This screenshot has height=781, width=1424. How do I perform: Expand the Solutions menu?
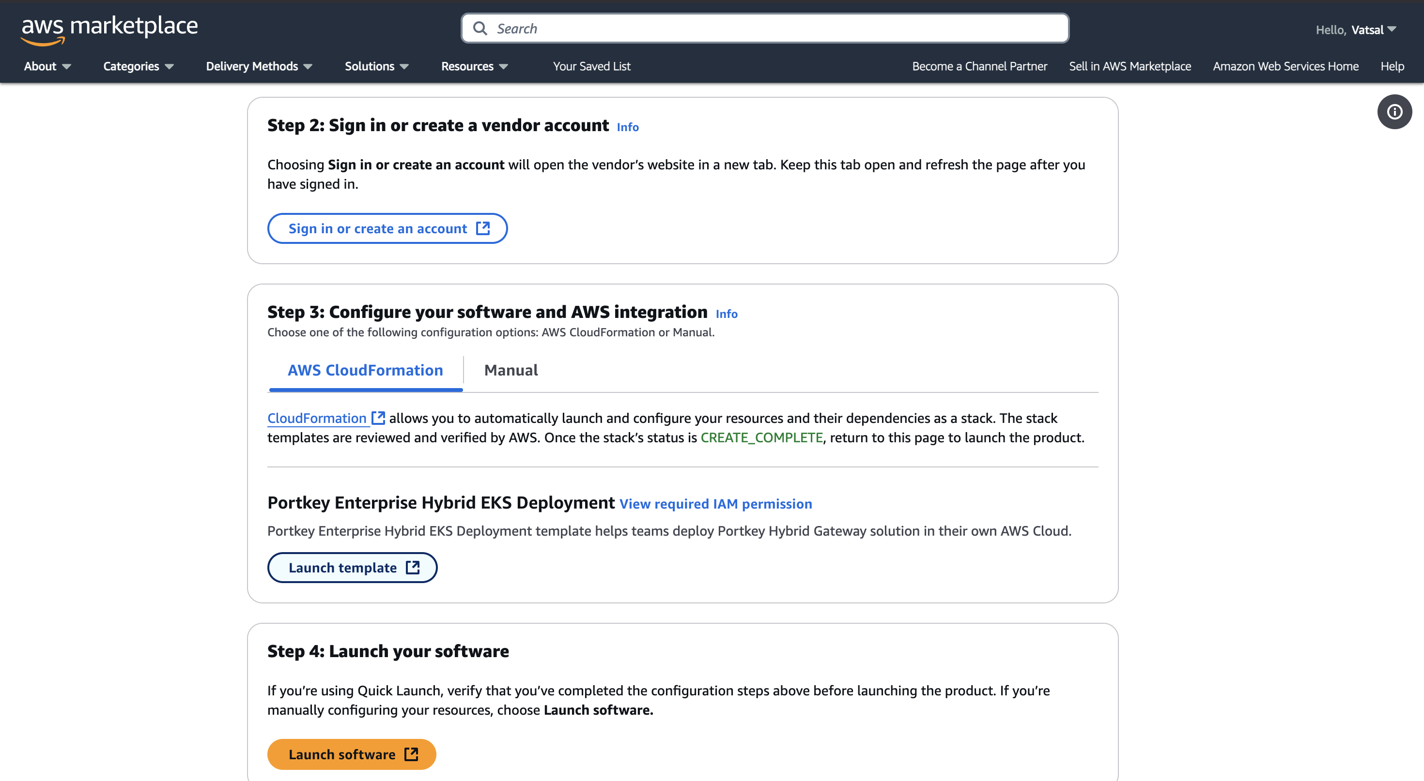(x=376, y=66)
